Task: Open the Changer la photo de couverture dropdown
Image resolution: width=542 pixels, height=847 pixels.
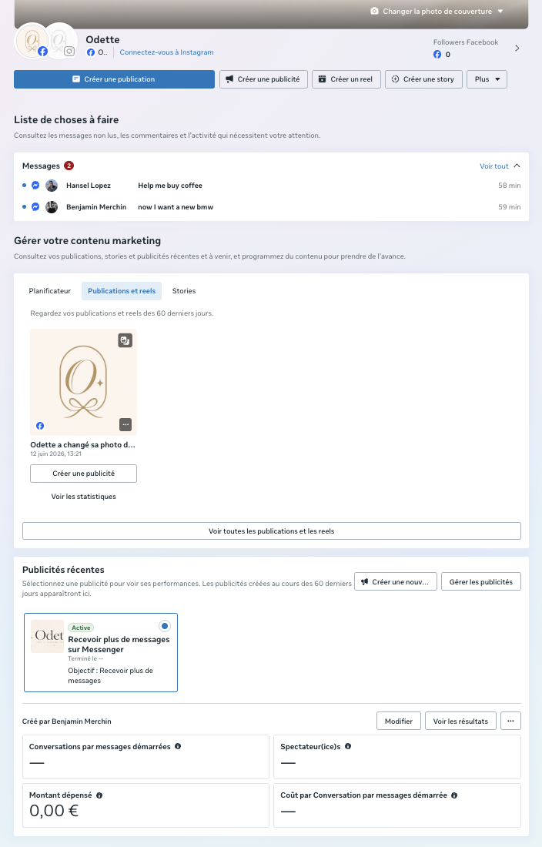Action: point(437,12)
